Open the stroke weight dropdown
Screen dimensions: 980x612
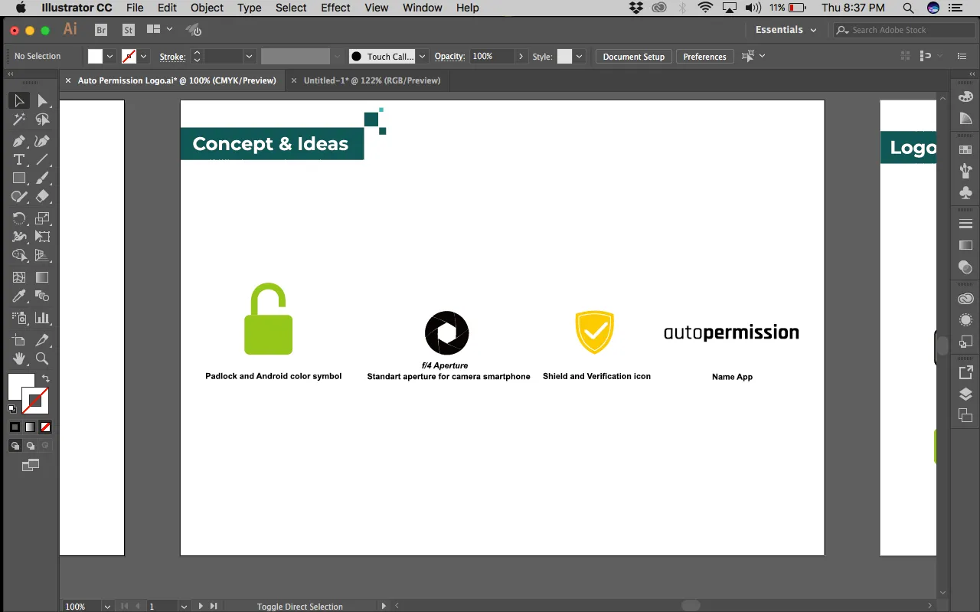pos(249,57)
